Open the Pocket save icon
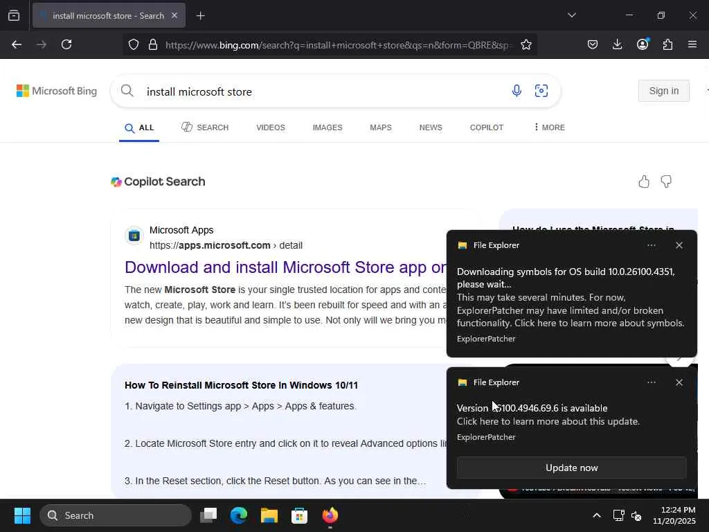Image resolution: width=709 pixels, height=532 pixels. [593, 44]
